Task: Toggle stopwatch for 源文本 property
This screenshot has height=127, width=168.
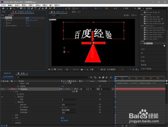Action: pyautogui.click(x=18, y=94)
